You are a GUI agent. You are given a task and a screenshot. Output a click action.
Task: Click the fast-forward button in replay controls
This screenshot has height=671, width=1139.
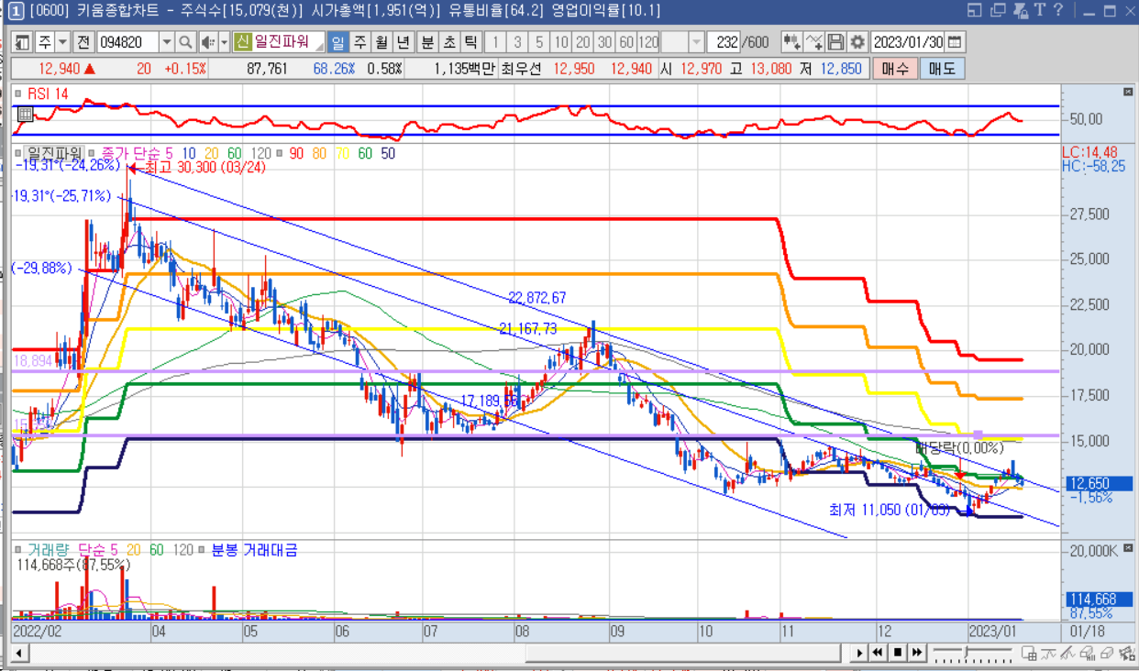[917, 653]
